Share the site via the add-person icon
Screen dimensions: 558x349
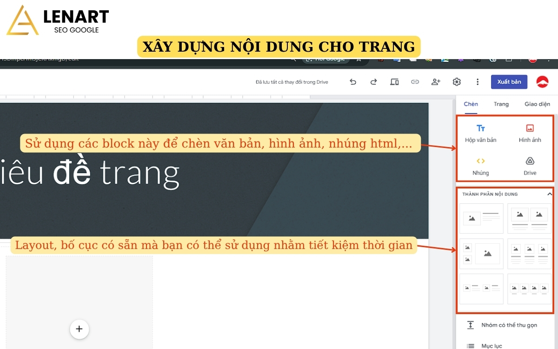click(x=436, y=81)
